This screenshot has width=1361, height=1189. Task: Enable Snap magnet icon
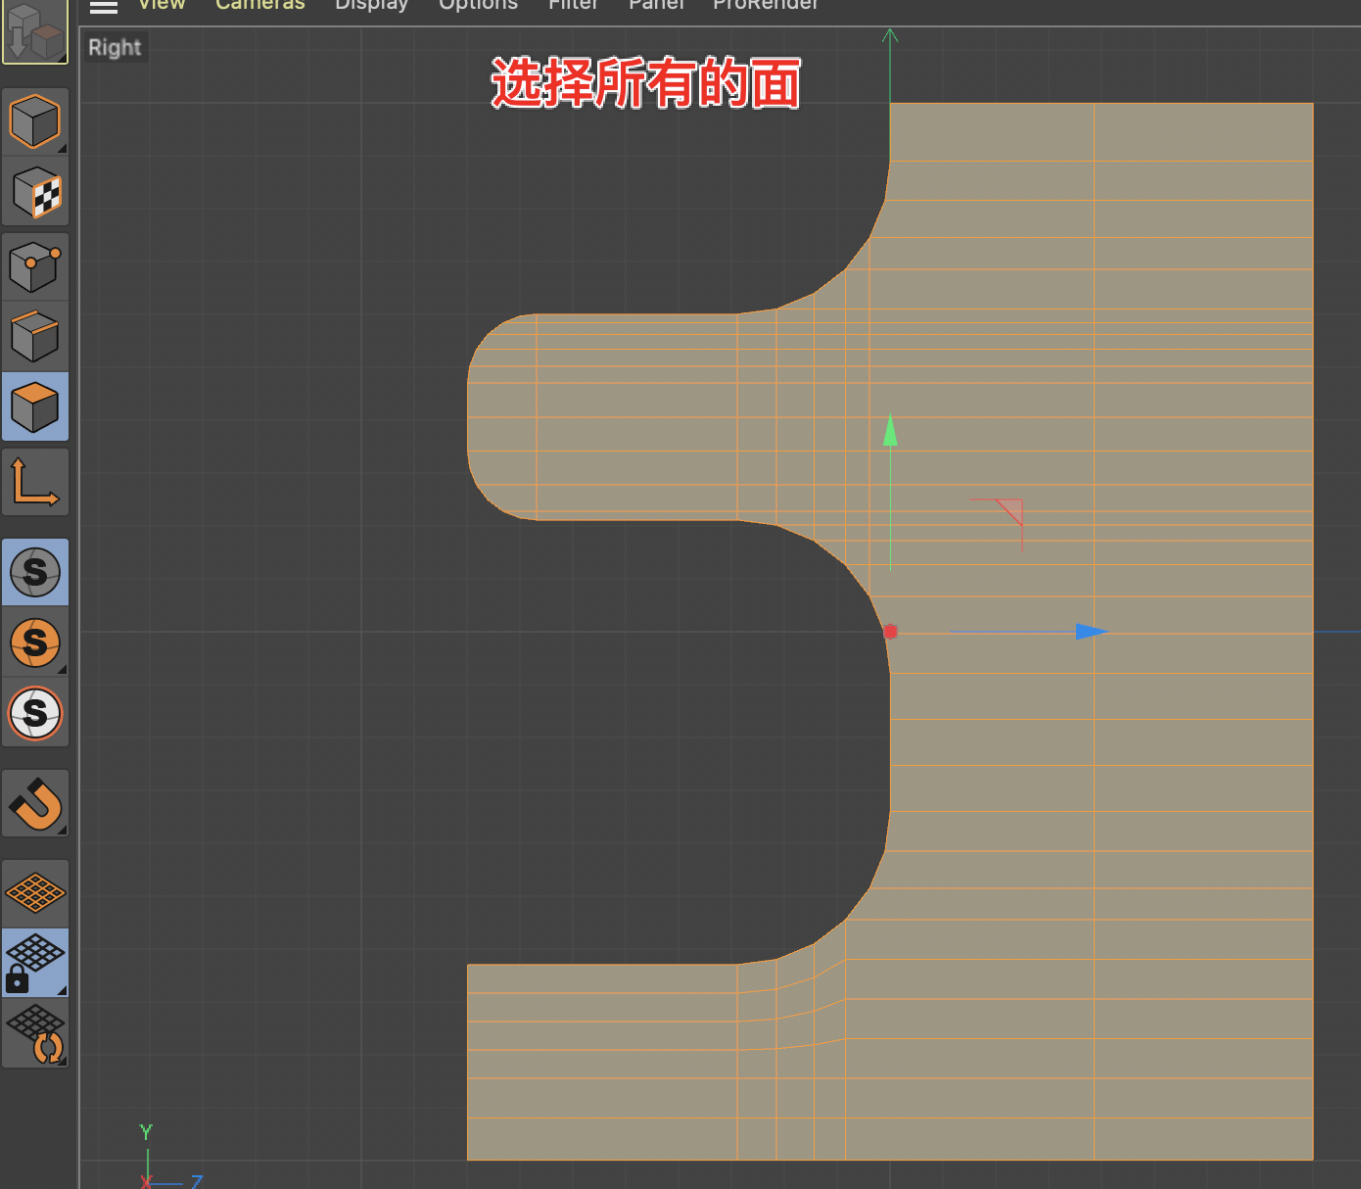coord(35,803)
